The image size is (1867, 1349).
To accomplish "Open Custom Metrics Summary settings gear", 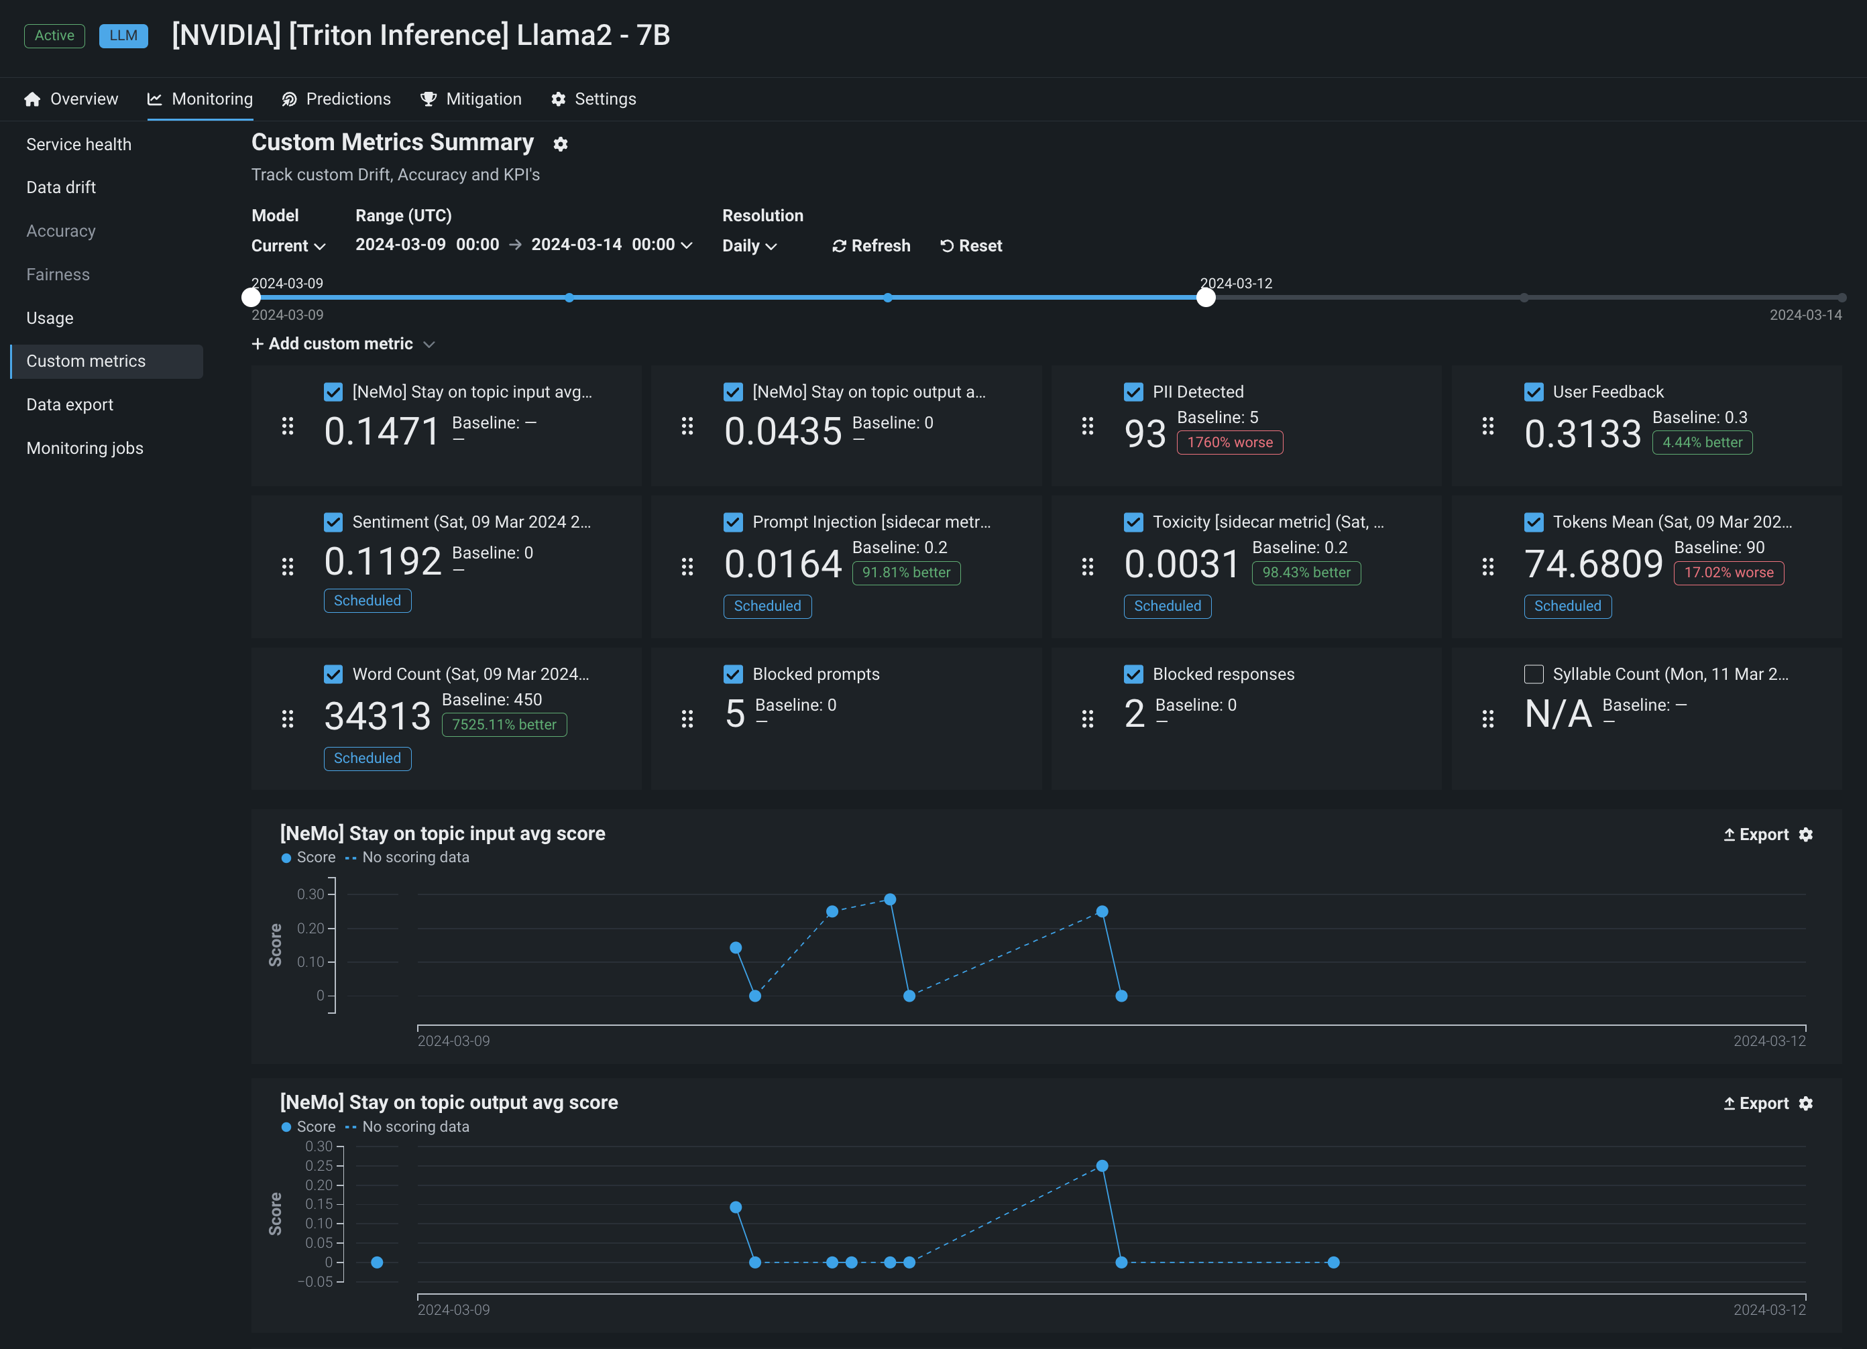I will click(561, 144).
